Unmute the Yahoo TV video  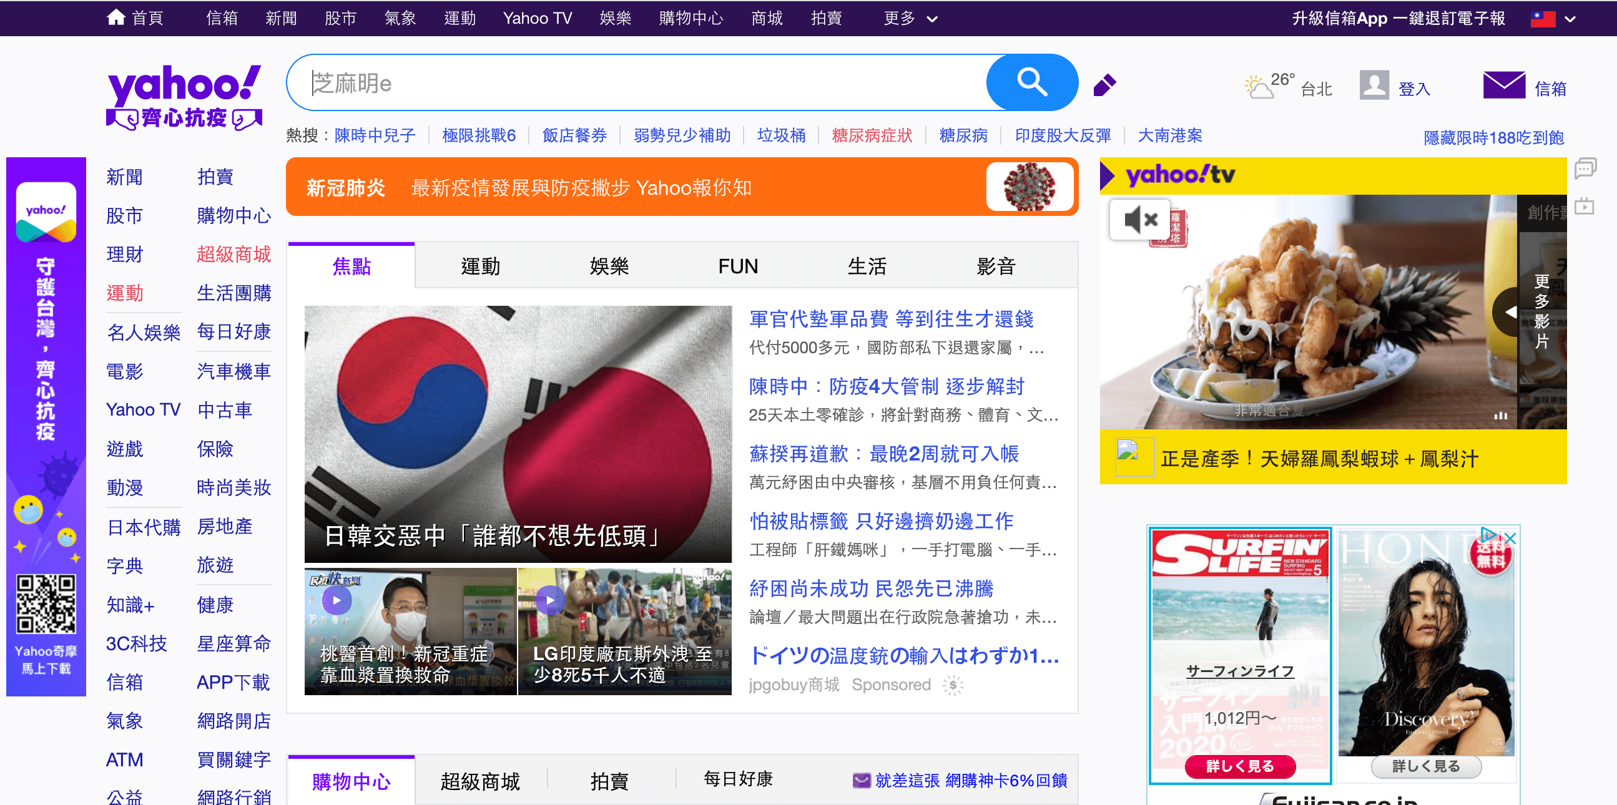1139,220
